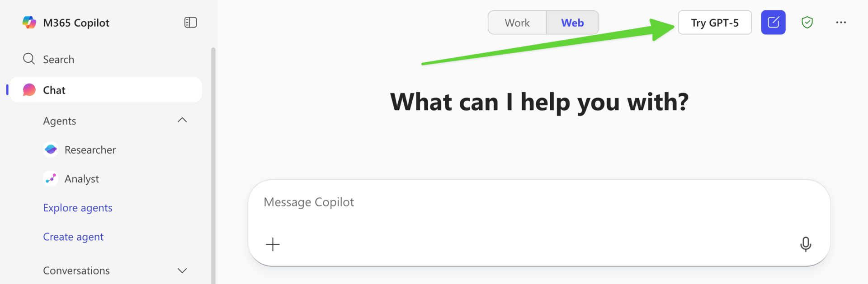Open the green shield protection icon
The image size is (868, 284).
coord(807,22)
